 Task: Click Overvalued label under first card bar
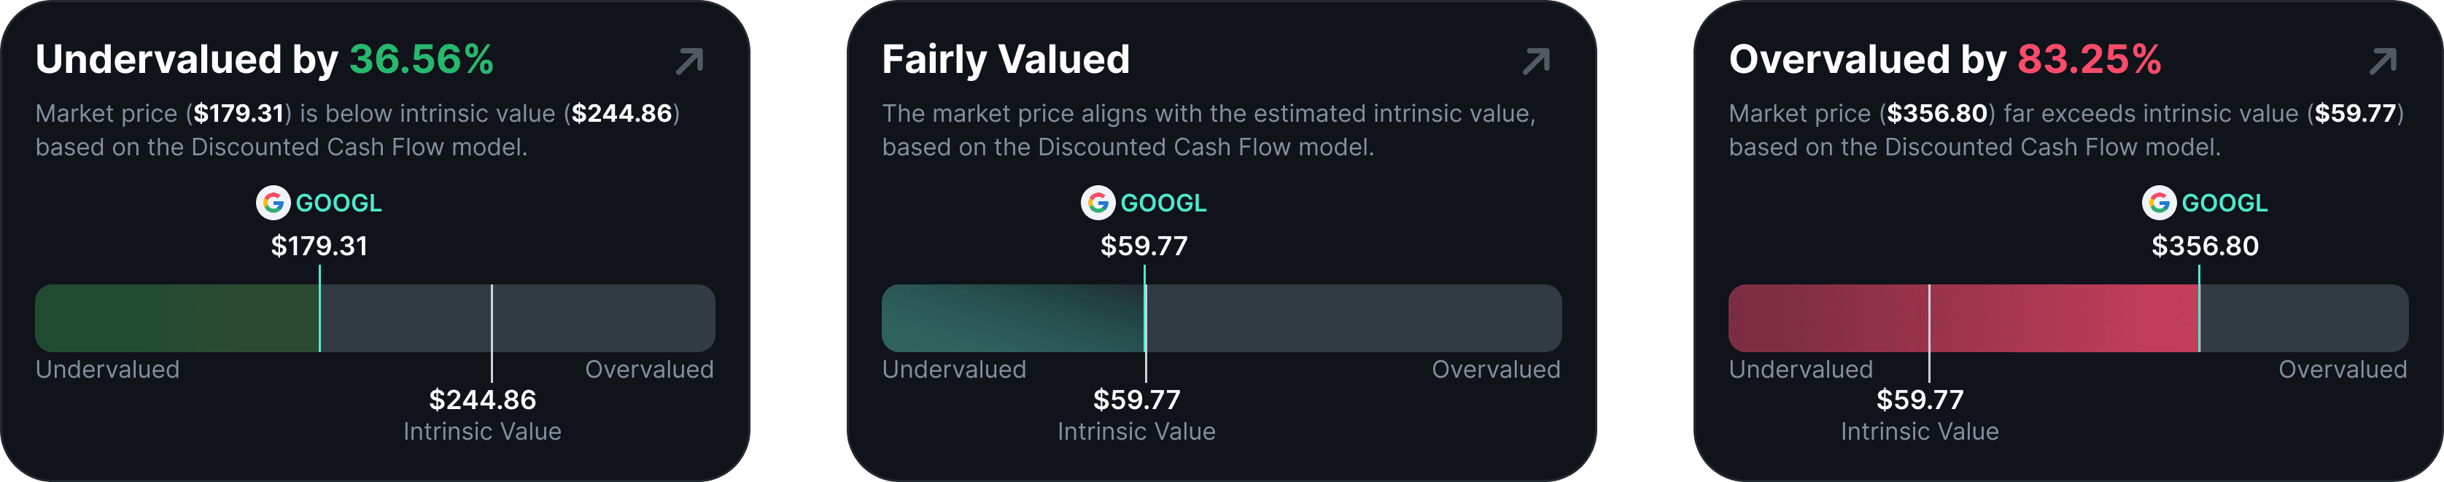(649, 370)
